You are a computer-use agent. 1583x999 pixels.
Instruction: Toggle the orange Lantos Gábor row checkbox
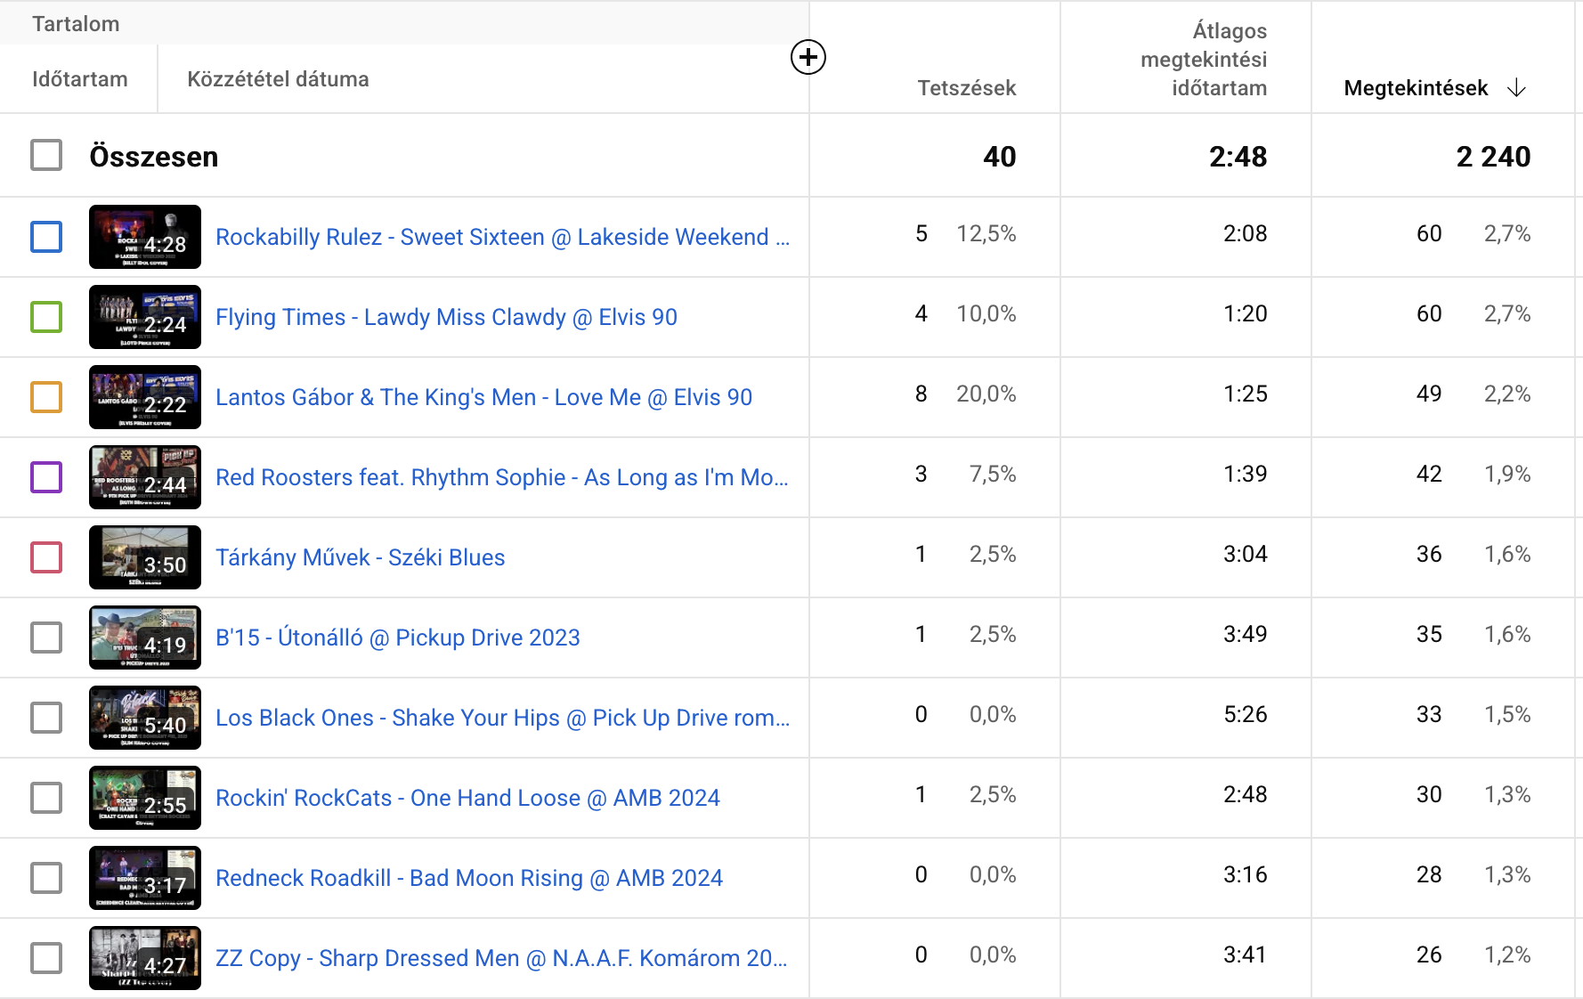[x=46, y=397]
